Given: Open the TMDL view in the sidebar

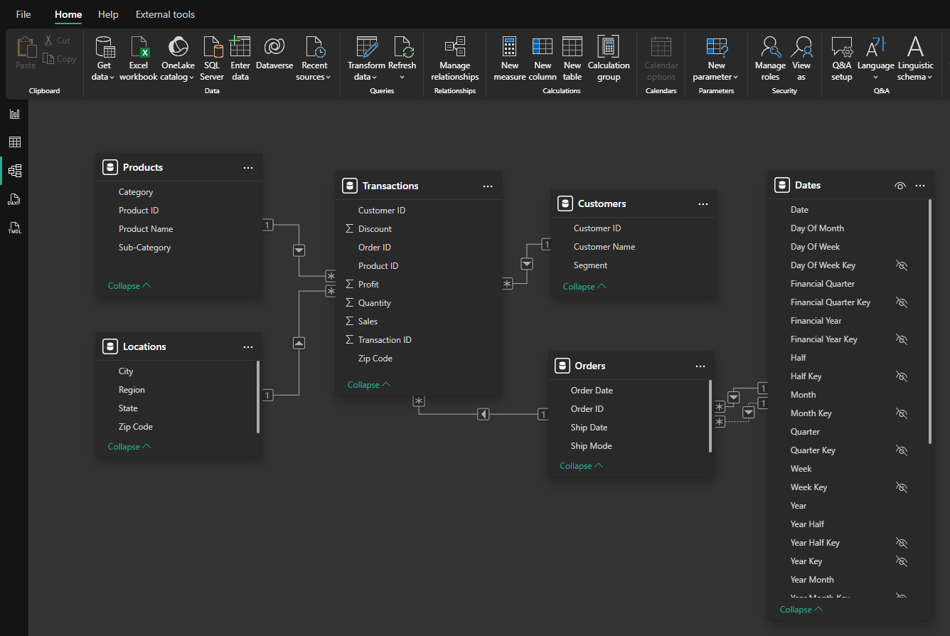Looking at the screenshot, I should [x=14, y=228].
